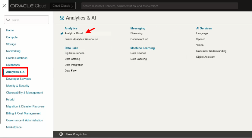Image resolution: width=252 pixels, height=138 pixels.
Task: Select Observability & Management menu item
Action: (24, 93)
